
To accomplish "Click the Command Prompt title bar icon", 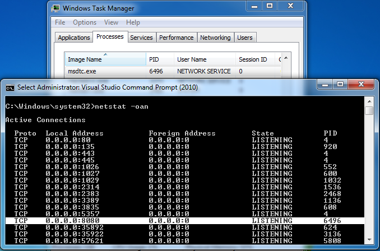I will coord(10,88).
